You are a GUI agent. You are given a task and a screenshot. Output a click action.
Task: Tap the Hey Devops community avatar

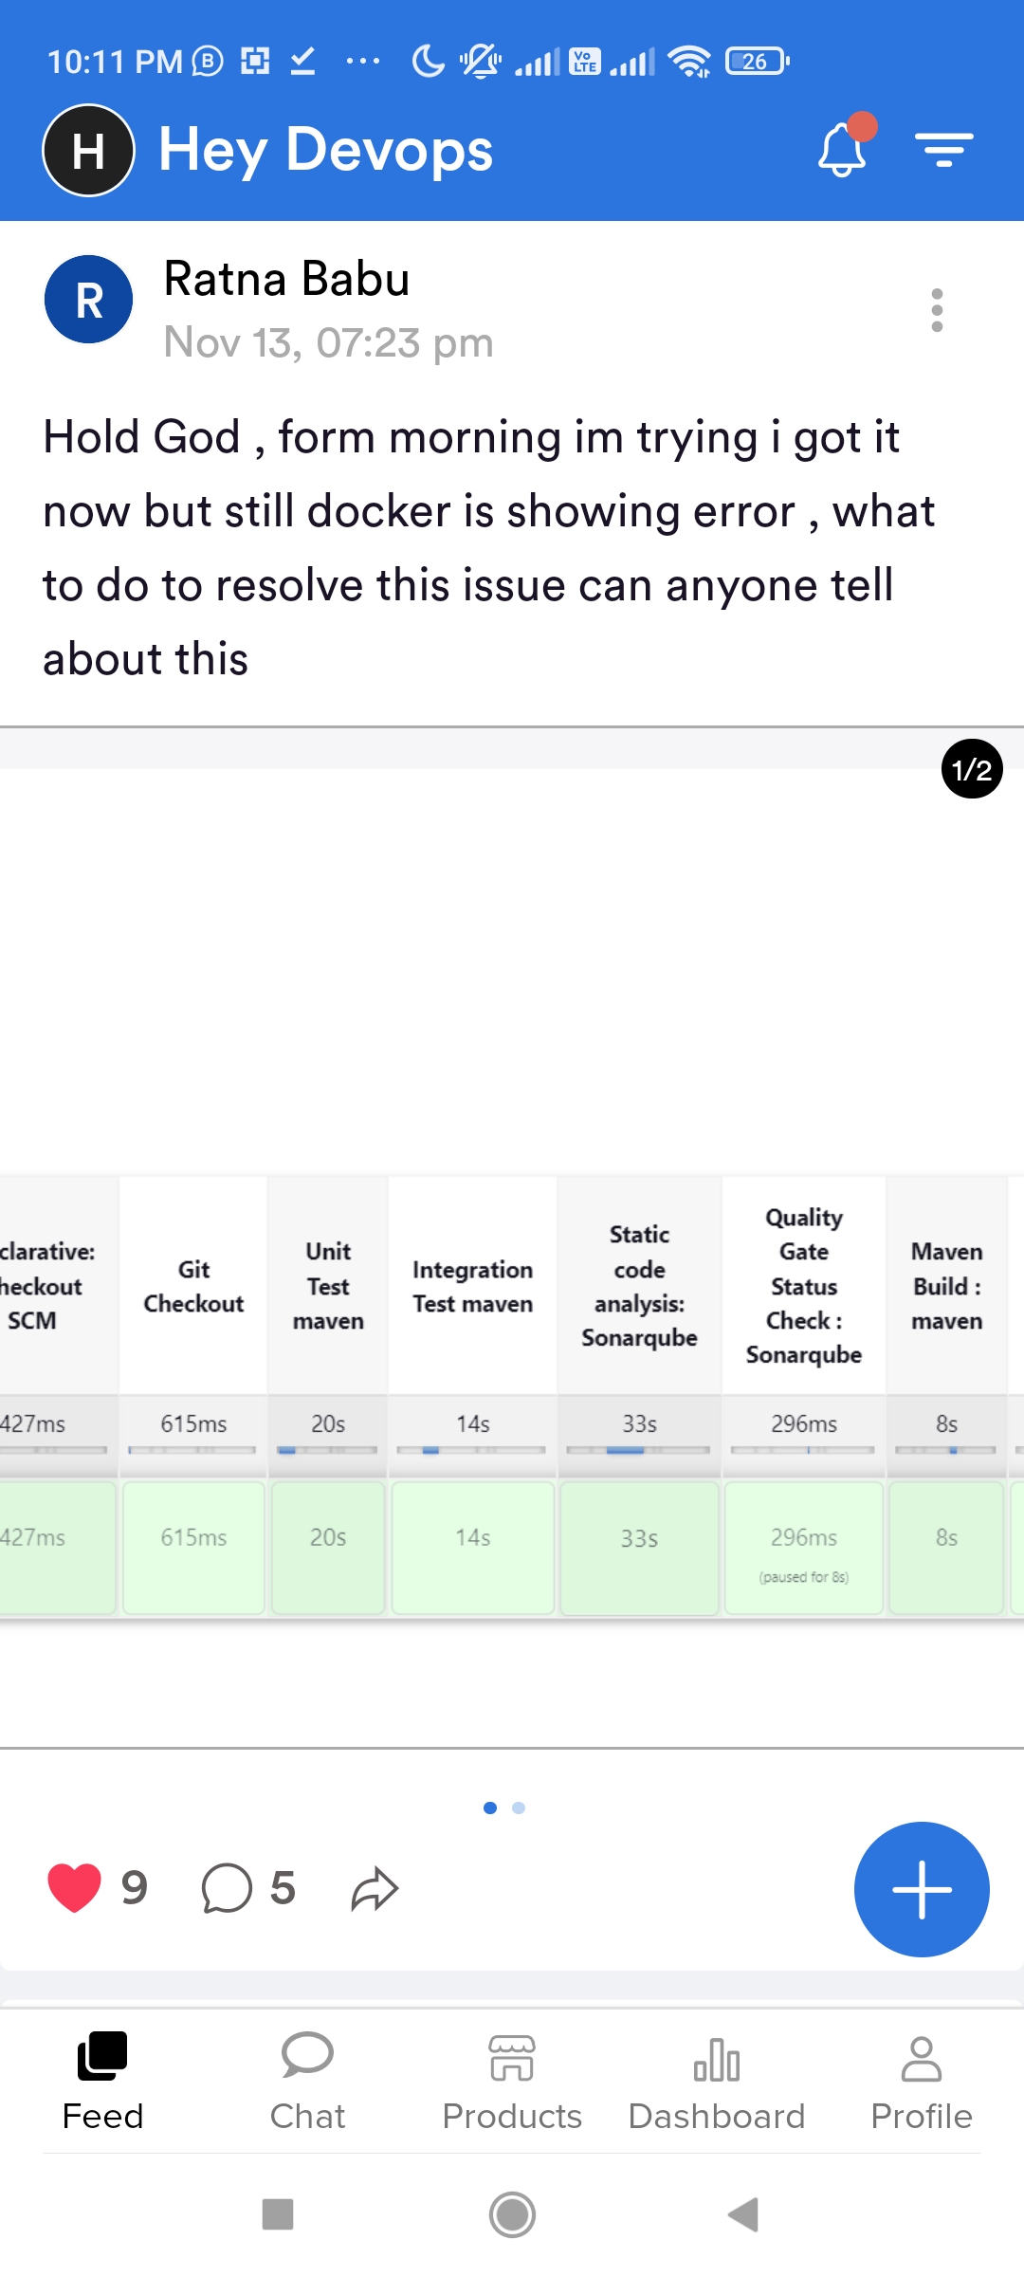tap(88, 150)
